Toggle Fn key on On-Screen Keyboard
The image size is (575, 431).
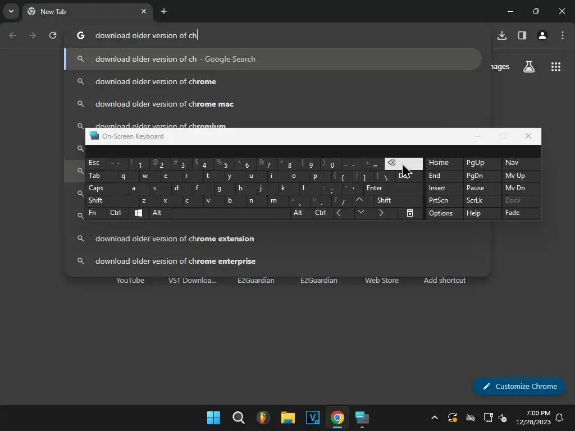(96, 213)
